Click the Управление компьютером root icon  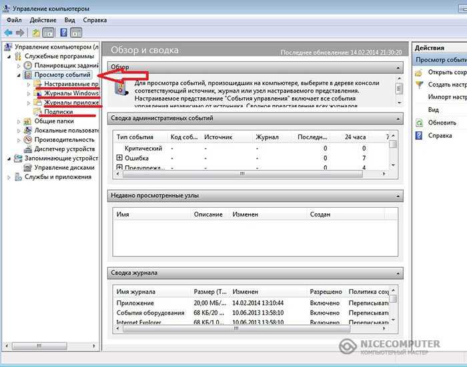[8, 47]
